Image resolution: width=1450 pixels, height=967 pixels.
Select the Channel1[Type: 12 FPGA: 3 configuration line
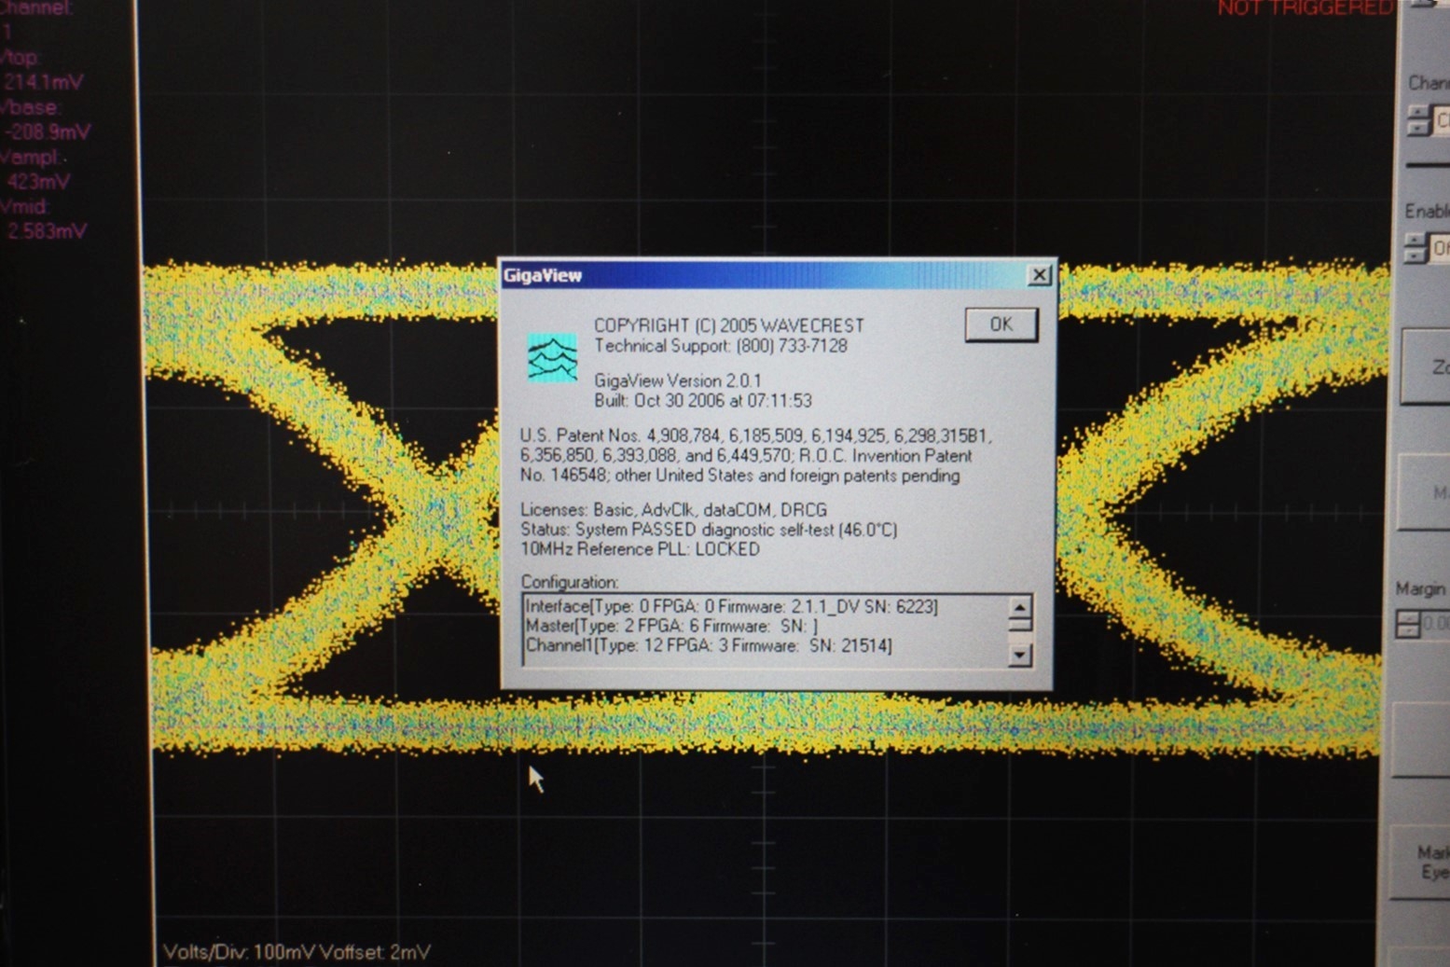point(709,645)
